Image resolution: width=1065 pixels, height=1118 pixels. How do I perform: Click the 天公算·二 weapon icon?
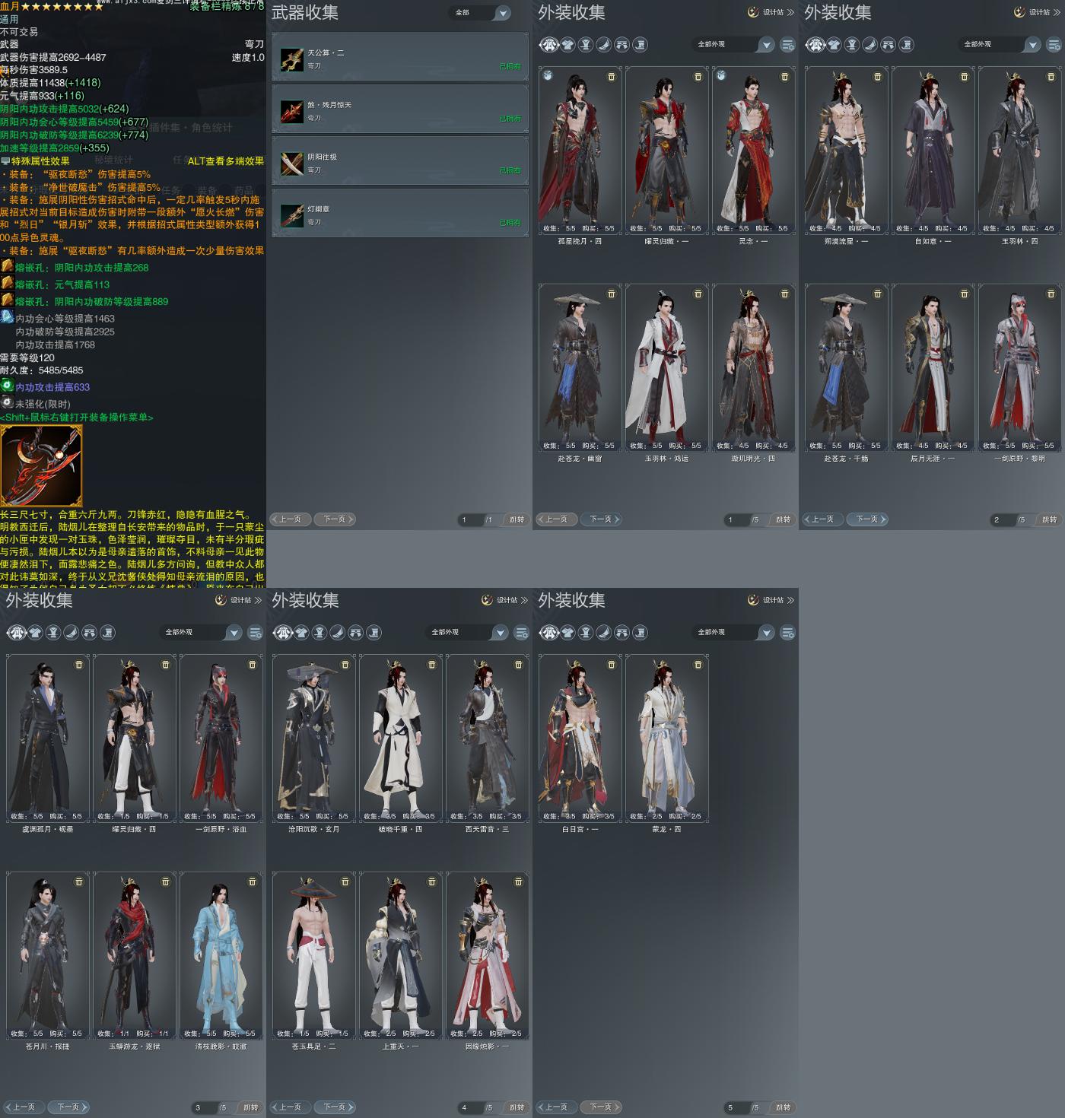pos(291,59)
